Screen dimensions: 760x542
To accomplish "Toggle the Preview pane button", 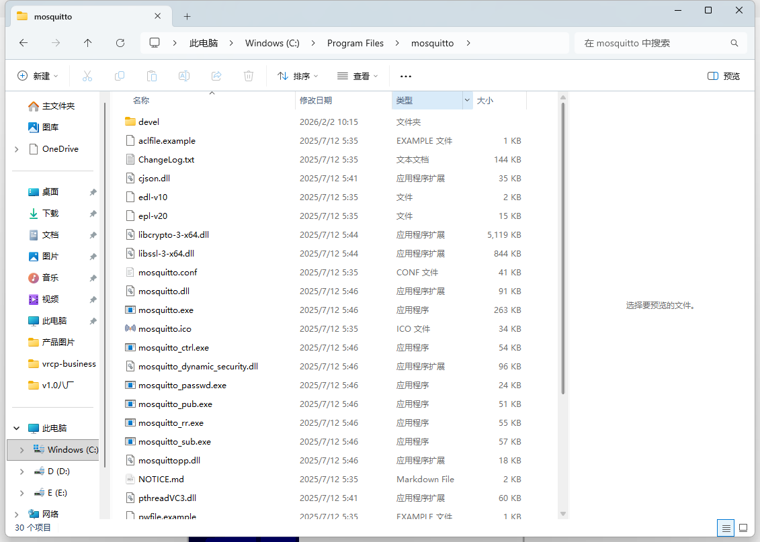I will coord(724,76).
